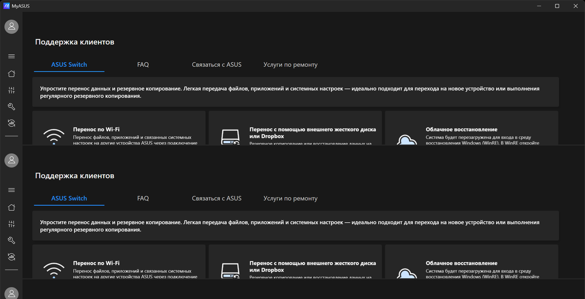Click the upper Поддержка клиентов heading
Screen dimensions: 585x299
pyautogui.click(x=74, y=42)
